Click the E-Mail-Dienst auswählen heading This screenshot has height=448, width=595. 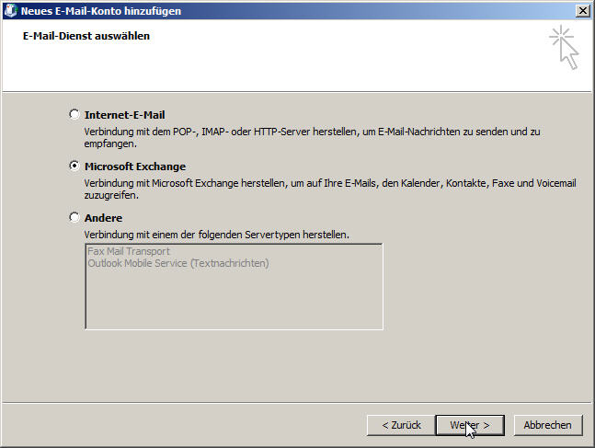click(x=86, y=36)
